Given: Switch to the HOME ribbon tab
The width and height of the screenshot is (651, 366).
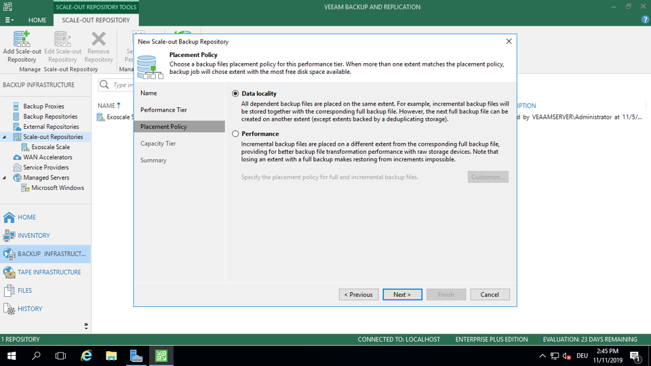Looking at the screenshot, I should (x=37, y=20).
